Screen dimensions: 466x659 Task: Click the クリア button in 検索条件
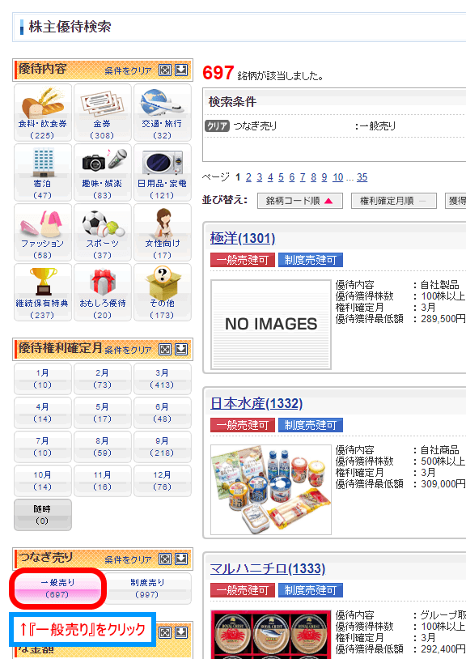pos(217,125)
